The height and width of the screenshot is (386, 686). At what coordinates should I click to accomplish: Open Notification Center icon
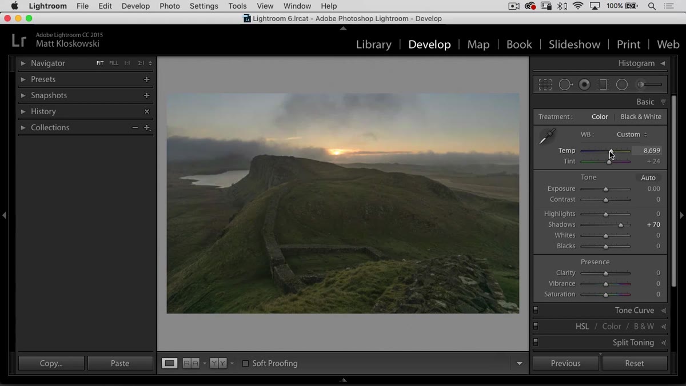669,6
